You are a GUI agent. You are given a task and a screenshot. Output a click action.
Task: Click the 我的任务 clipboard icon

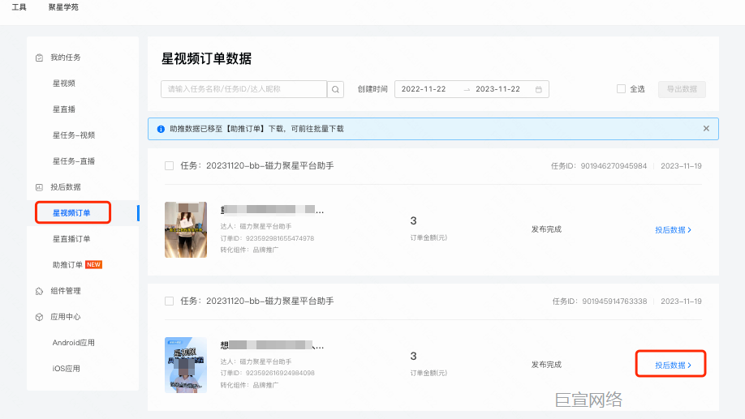(x=40, y=58)
